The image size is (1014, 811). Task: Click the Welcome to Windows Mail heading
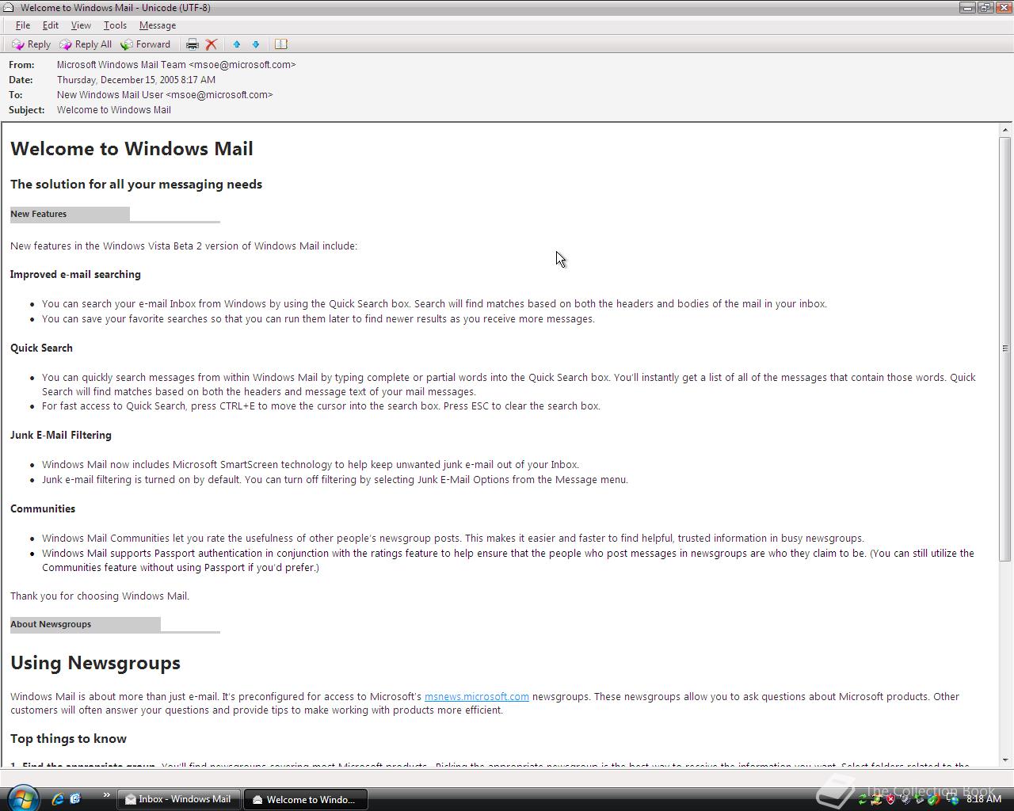132,149
